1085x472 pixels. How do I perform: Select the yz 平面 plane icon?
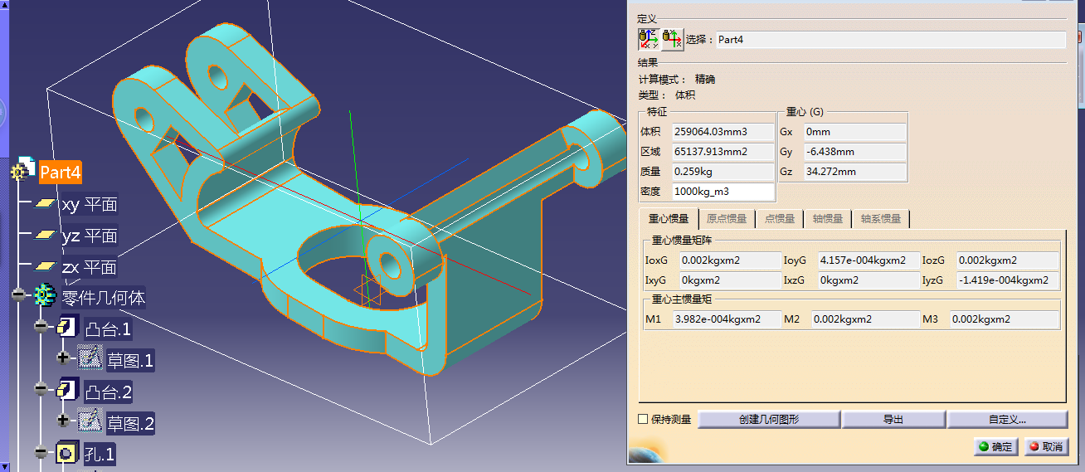(x=45, y=236)
